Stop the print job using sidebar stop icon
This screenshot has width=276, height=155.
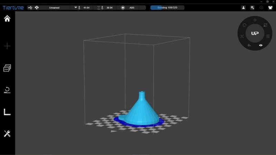(x=7, y=68)
